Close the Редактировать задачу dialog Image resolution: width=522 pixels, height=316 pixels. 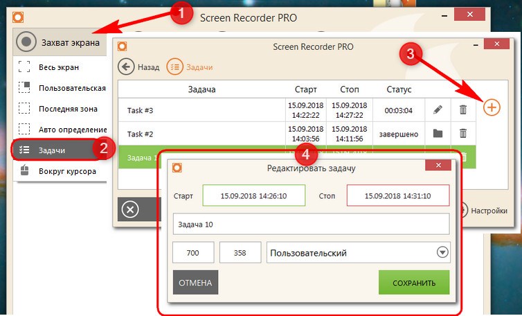tap(438, 165)
